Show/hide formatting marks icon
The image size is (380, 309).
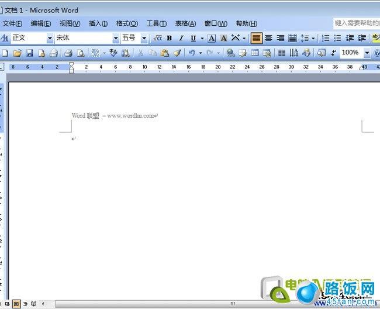coord(334,53)
